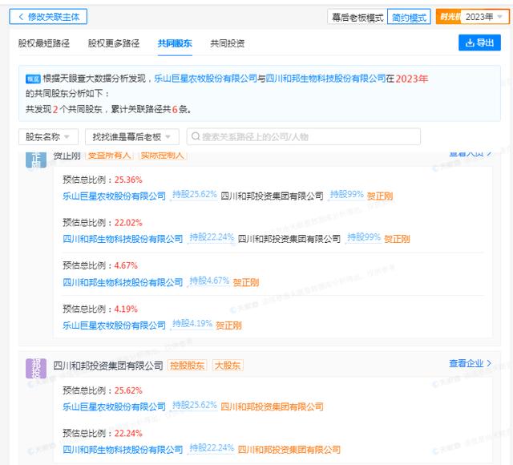Click the 查看企业 link
Image resolution: width=513 pixels, height=465 pixels.
point(471,363)
